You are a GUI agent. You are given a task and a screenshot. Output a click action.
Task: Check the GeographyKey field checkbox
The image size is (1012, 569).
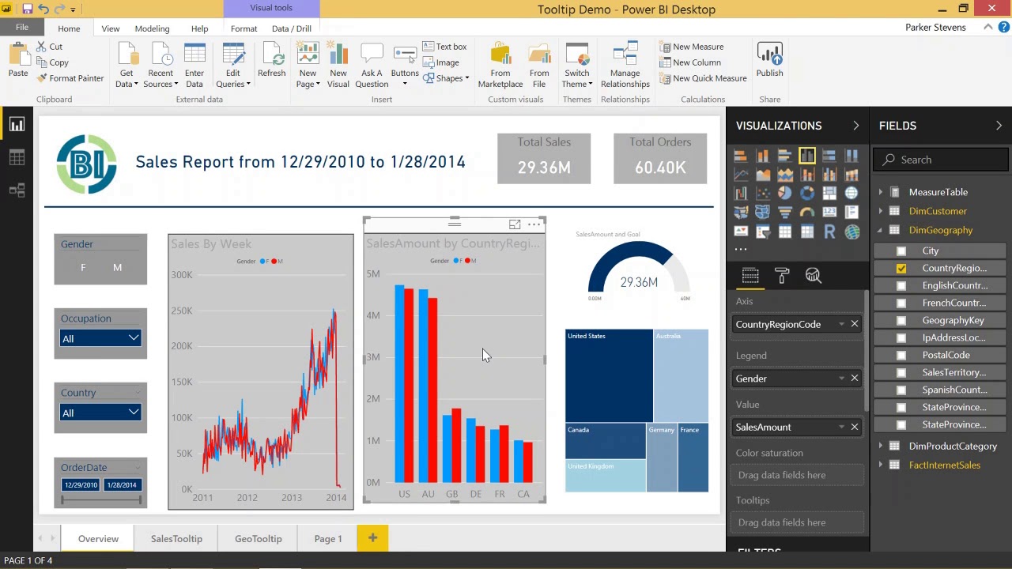pos(901,321)
